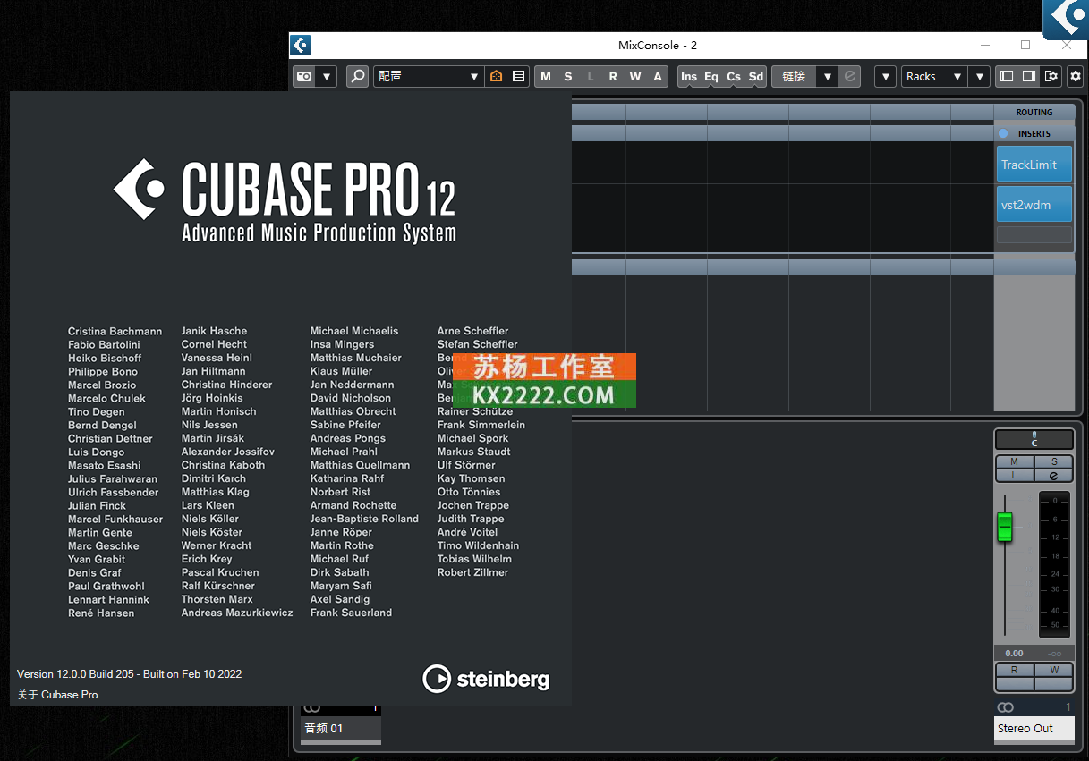
Task: Click the pan control showing C
Action: (x=1034, y=439)
